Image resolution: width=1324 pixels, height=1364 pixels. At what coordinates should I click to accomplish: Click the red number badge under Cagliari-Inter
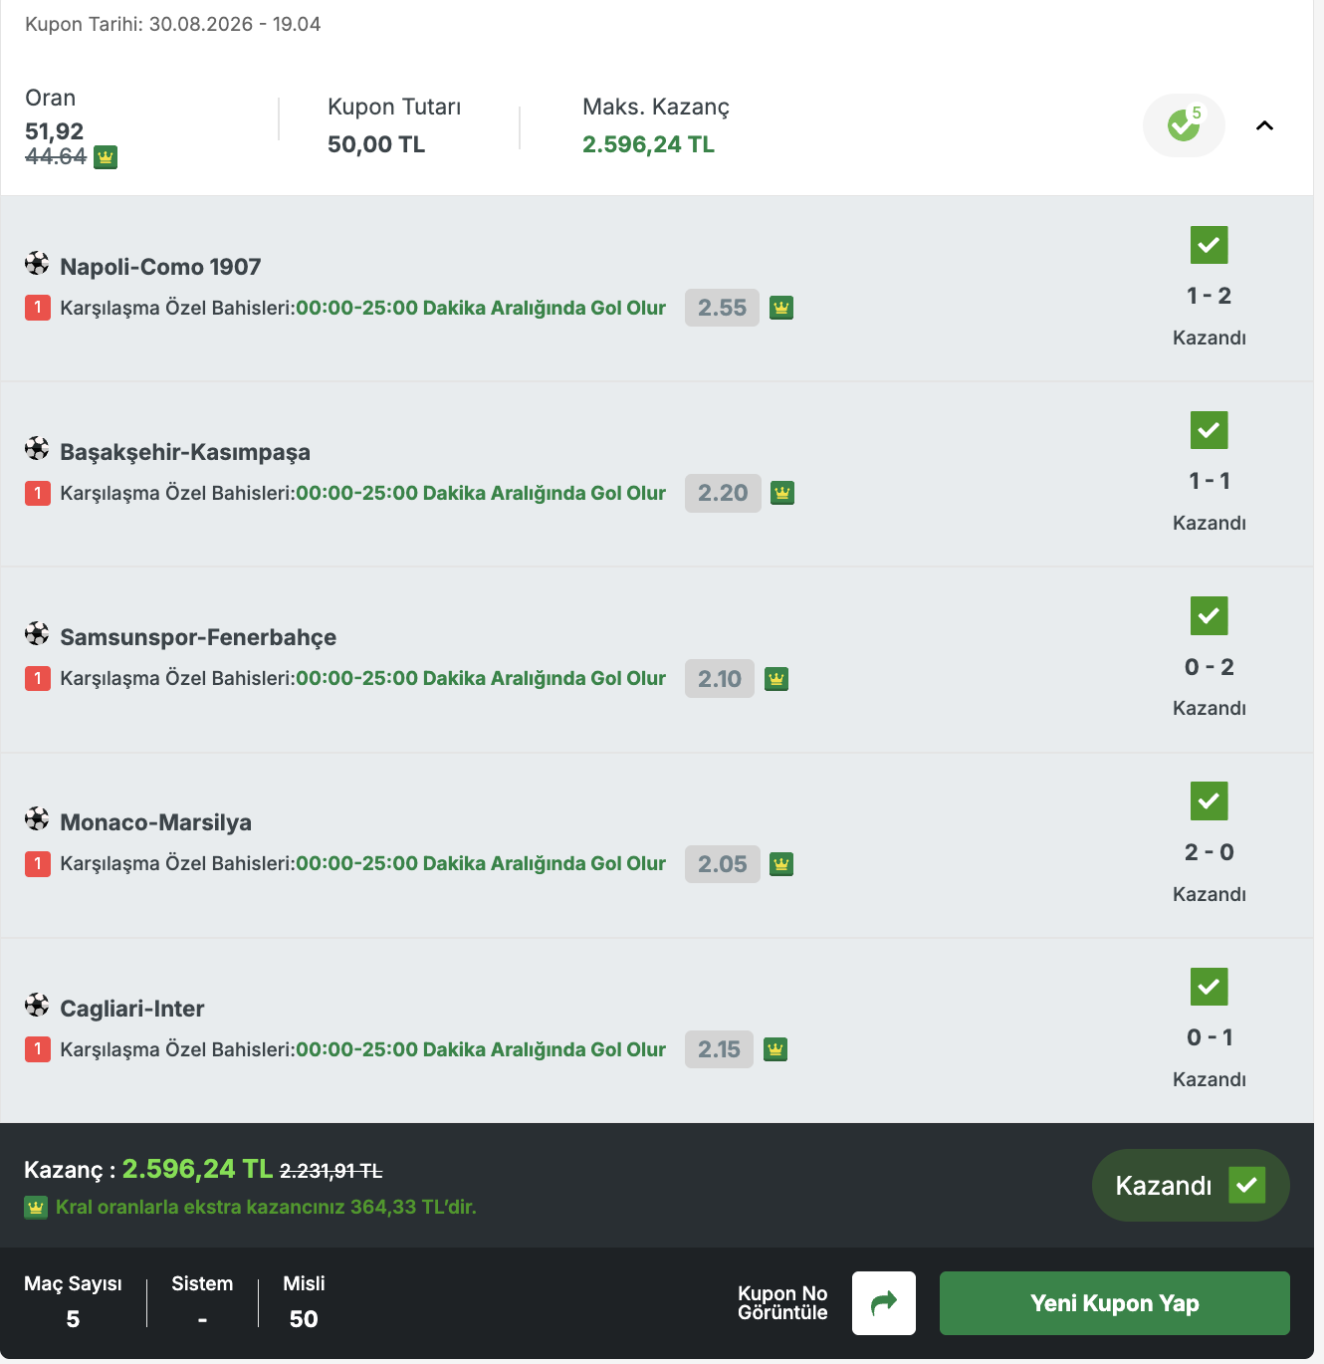pos(38,1049)
